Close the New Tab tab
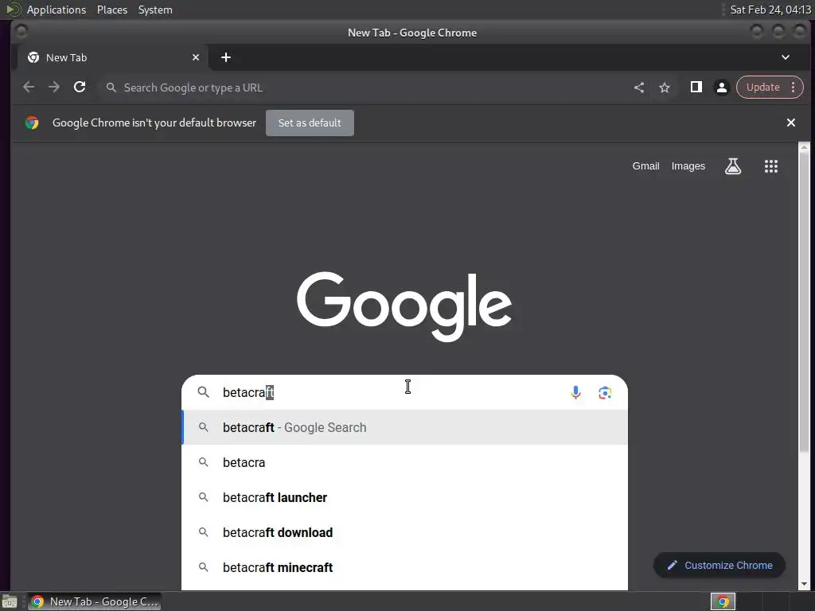 coord(196,57)
